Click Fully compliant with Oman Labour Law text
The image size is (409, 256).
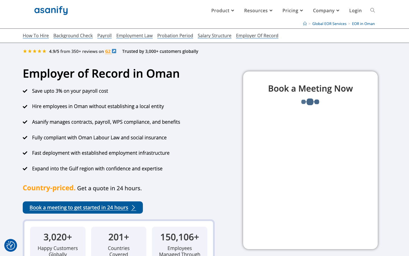pos(99,138)
